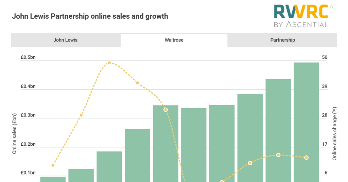The image size is (348, 182).
Task: Select the second green bar from the left
Action: click(81, 175)
